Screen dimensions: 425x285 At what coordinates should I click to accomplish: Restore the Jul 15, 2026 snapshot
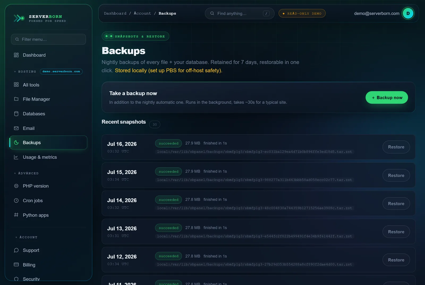[396, 175]
